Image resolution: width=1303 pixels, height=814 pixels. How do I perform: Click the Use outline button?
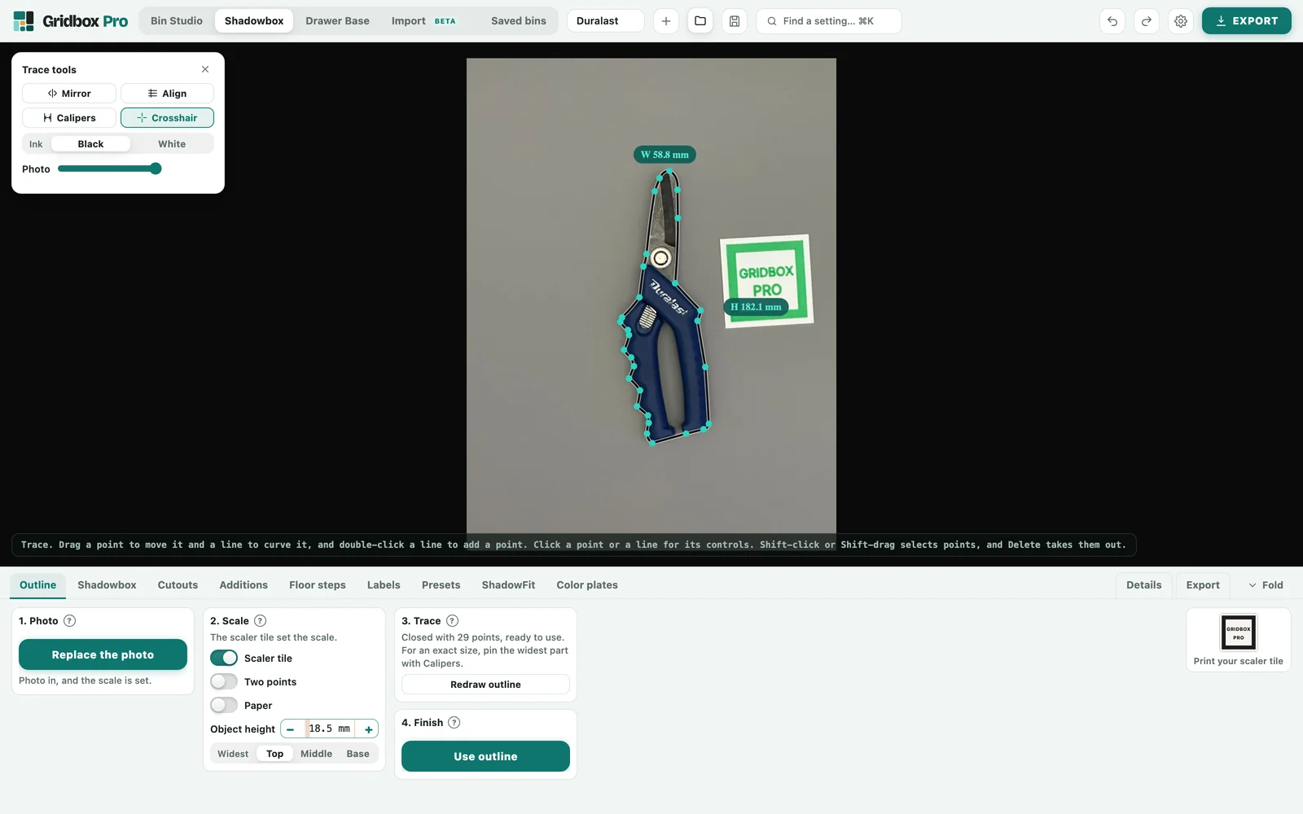485,756
